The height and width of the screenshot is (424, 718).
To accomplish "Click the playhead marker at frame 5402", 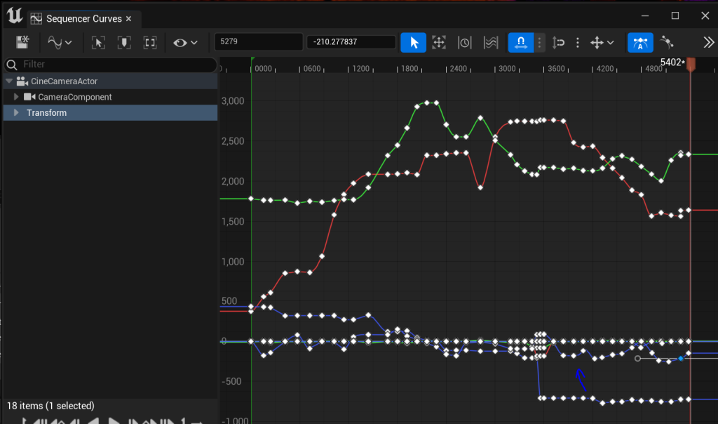I will click(691, 64).
